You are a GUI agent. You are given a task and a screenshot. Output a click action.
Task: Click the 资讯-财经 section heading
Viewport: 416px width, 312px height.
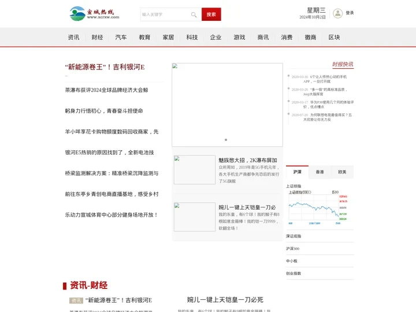point(88,285)
